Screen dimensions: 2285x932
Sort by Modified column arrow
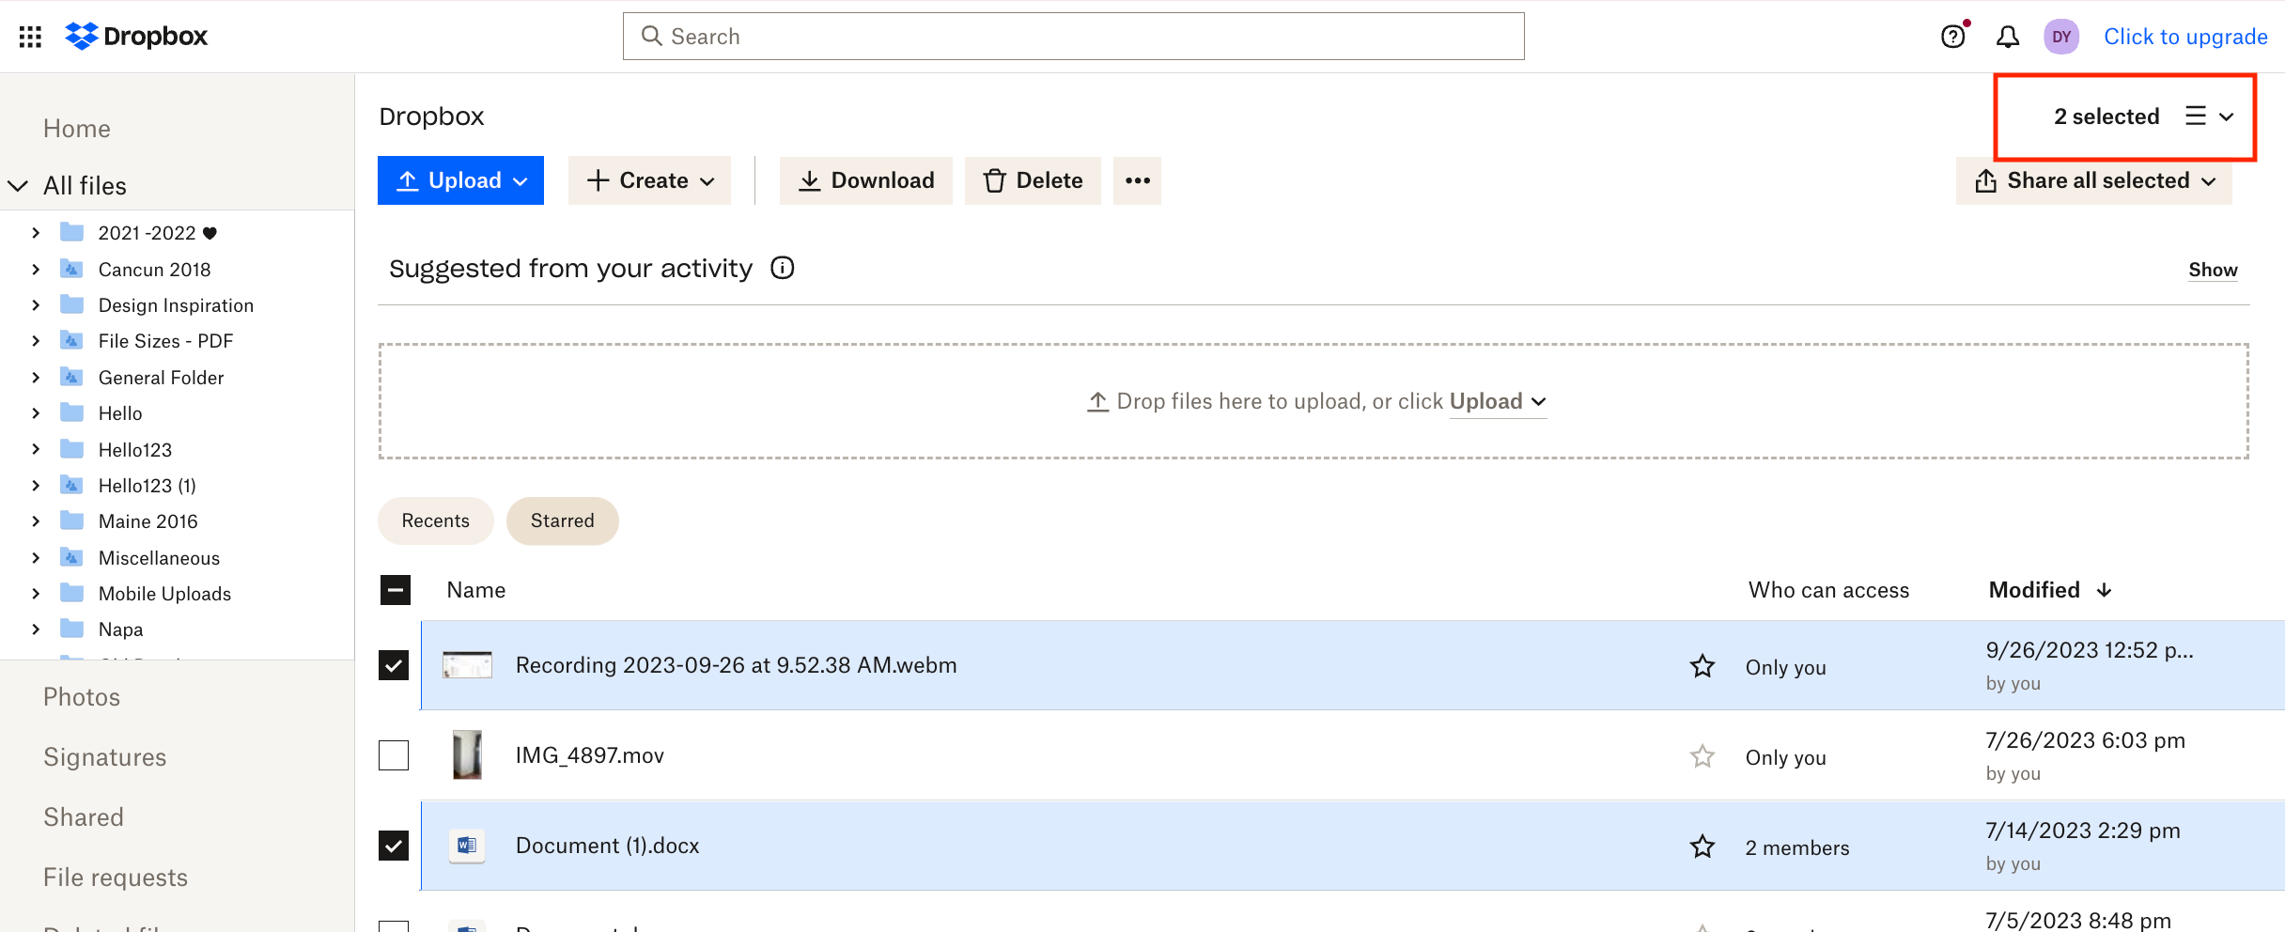click(2105, 590)
